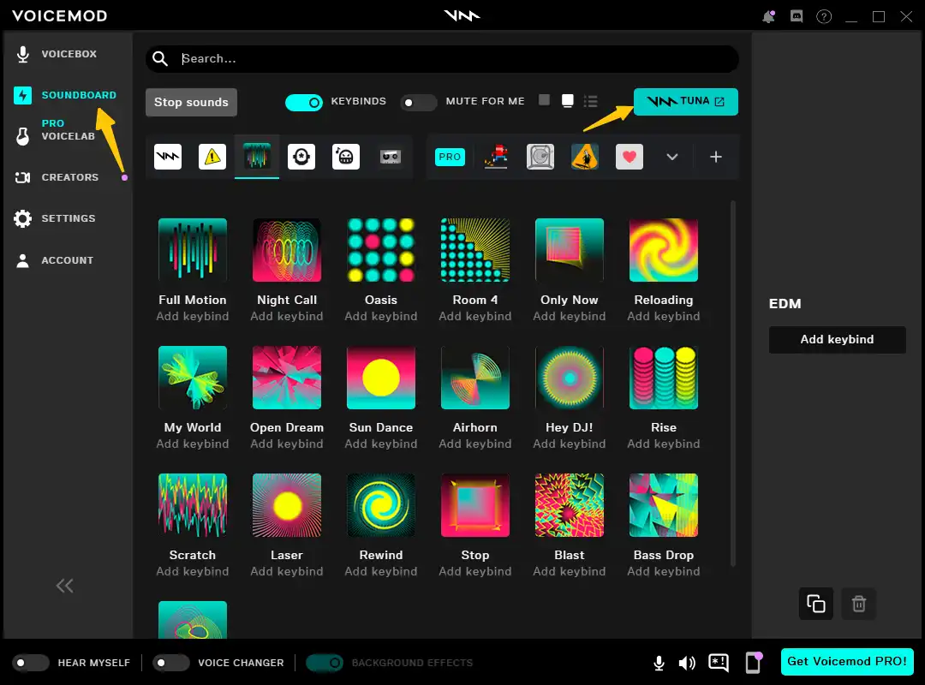Click the Stop sounds button
This screenshot has width=925, height=685.
pyautogui.click(x=191, y=102)
